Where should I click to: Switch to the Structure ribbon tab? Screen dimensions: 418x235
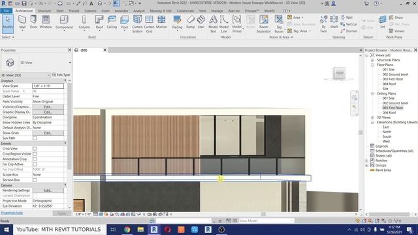point(44,11)
